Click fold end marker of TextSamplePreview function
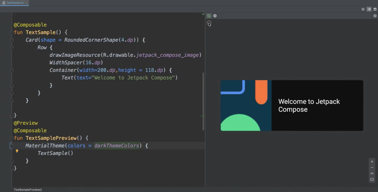The width and height of the screenshot is (378, 192). [12, 168]
